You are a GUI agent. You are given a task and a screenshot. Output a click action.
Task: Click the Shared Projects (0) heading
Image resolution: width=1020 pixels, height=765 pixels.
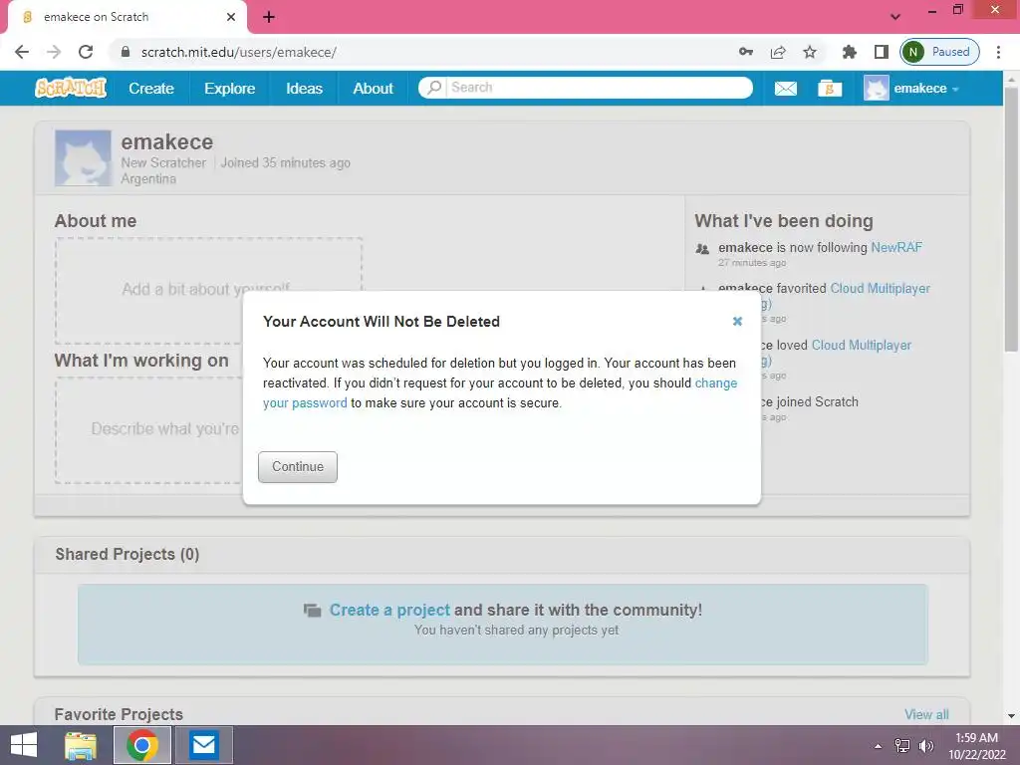point(127,554)
